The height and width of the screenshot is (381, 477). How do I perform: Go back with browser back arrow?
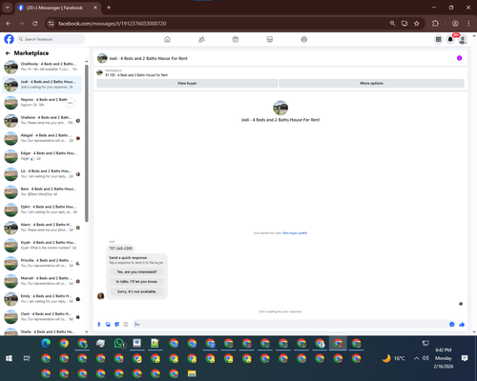pos(9,24)
